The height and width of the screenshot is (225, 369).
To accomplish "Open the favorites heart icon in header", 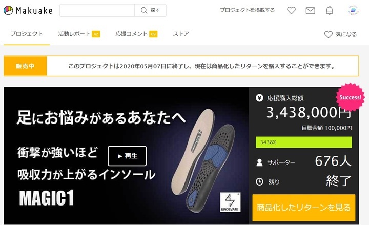I will pos(291,10).
